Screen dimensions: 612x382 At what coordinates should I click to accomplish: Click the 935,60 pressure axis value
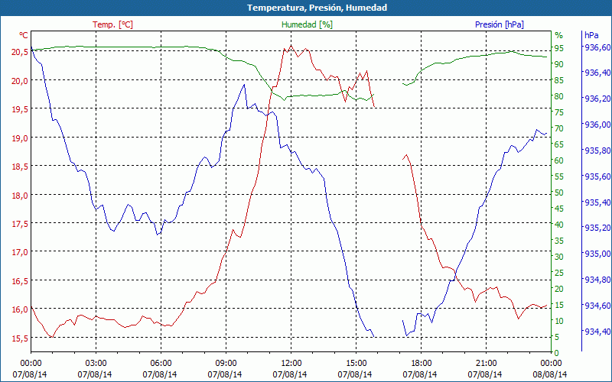point(597,176)
